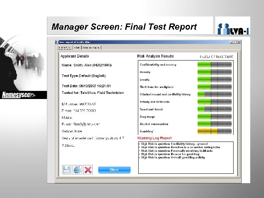Click the Test Date 08/10/2007 line
Screen dimensions: 264x198
[86, 86]
